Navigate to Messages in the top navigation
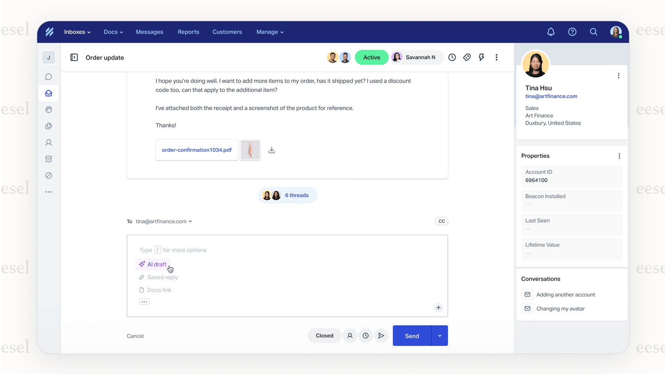This screenshot has height=374, width=665. 149,32
